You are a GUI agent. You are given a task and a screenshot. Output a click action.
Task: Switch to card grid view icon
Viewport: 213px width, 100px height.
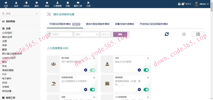[x=198, y=34]
